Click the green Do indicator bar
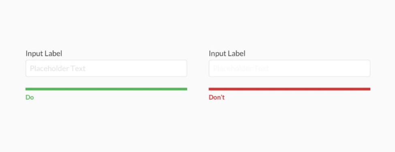Image resolution: width=395 pixels, height=152 pixels. pos(106,89)
